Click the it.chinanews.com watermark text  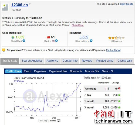(113, 121)
